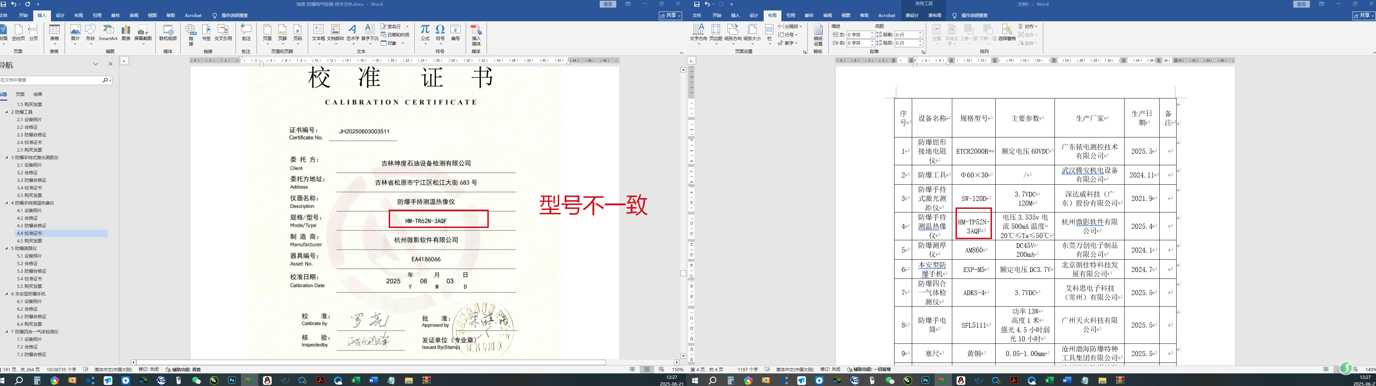
Task: Open the Acrobat tab in left Word window
Action: (193, 16)
